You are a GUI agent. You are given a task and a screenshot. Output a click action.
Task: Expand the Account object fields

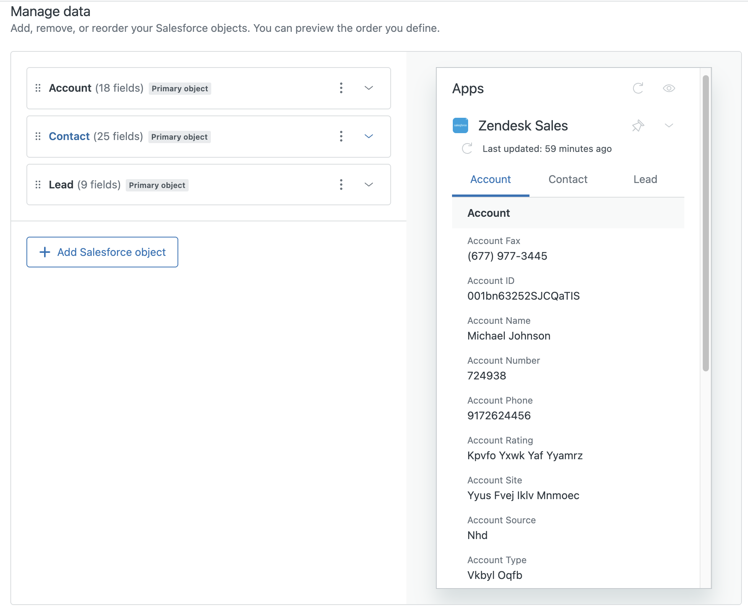tap(368, 88)
